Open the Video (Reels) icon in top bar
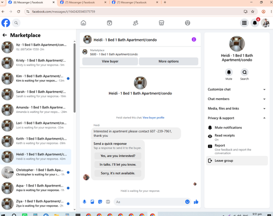Viewport: 273px width, 216px height. click(x=109, y=23)
